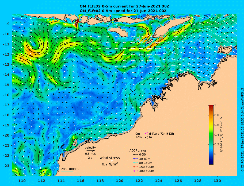Click the white wind stress arrow in legend
Viewport: 244px width, 186px height.
click(110, 161)
